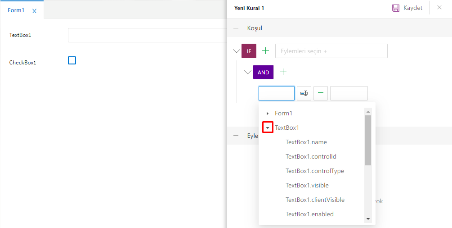
Task: Toggle the CheckBox1 checkbox
Action: [72, 60]
